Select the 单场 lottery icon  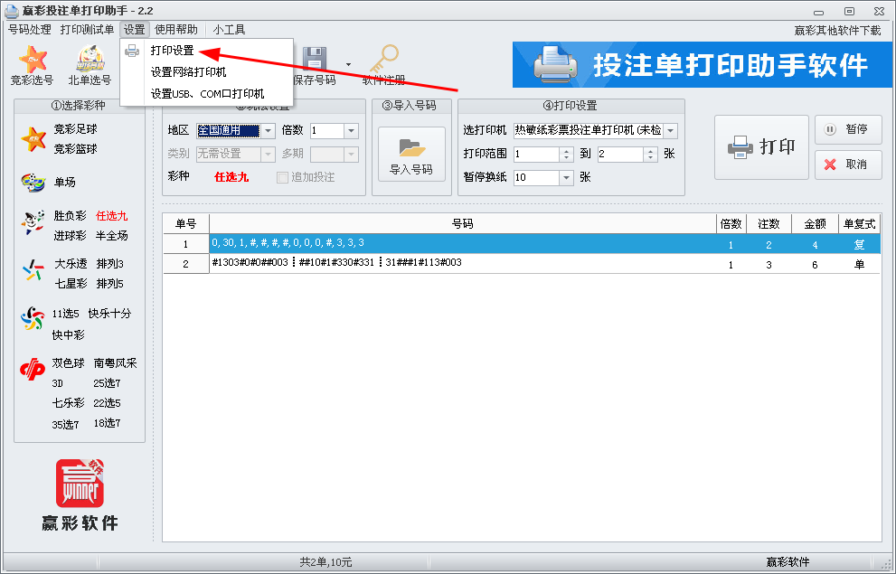click(33, 183)
